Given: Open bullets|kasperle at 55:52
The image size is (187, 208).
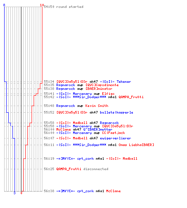Looking at the screenshot, I should pyautogui.click(x=116, y=112).
